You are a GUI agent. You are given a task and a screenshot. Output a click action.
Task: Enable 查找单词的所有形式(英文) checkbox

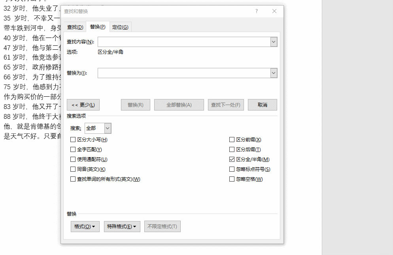73,179
